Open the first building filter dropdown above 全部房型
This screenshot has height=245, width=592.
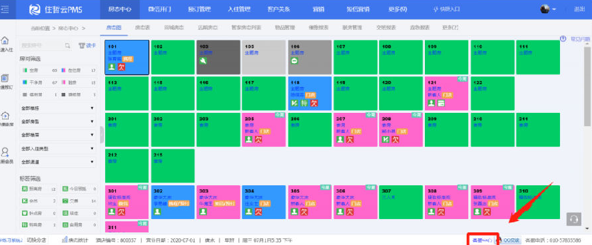(x=58, y=108)
